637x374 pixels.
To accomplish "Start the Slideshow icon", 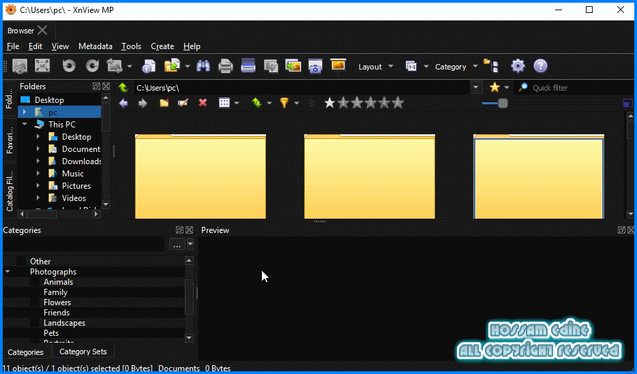I will pos(338,65).
